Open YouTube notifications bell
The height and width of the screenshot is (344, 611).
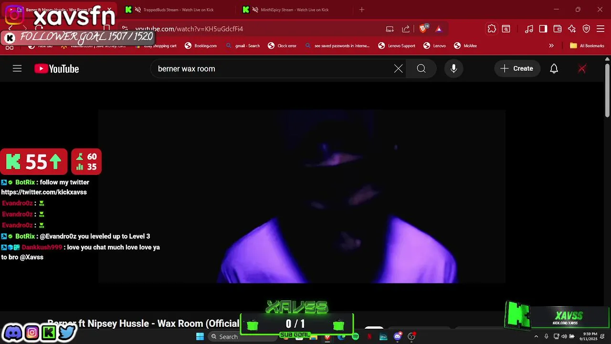[x=554, y=69]
